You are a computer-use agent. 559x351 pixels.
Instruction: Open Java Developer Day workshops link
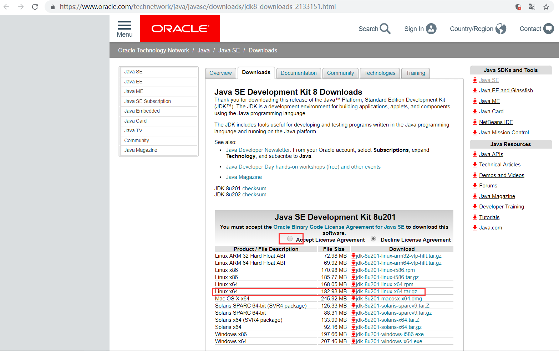click(303, 167)
